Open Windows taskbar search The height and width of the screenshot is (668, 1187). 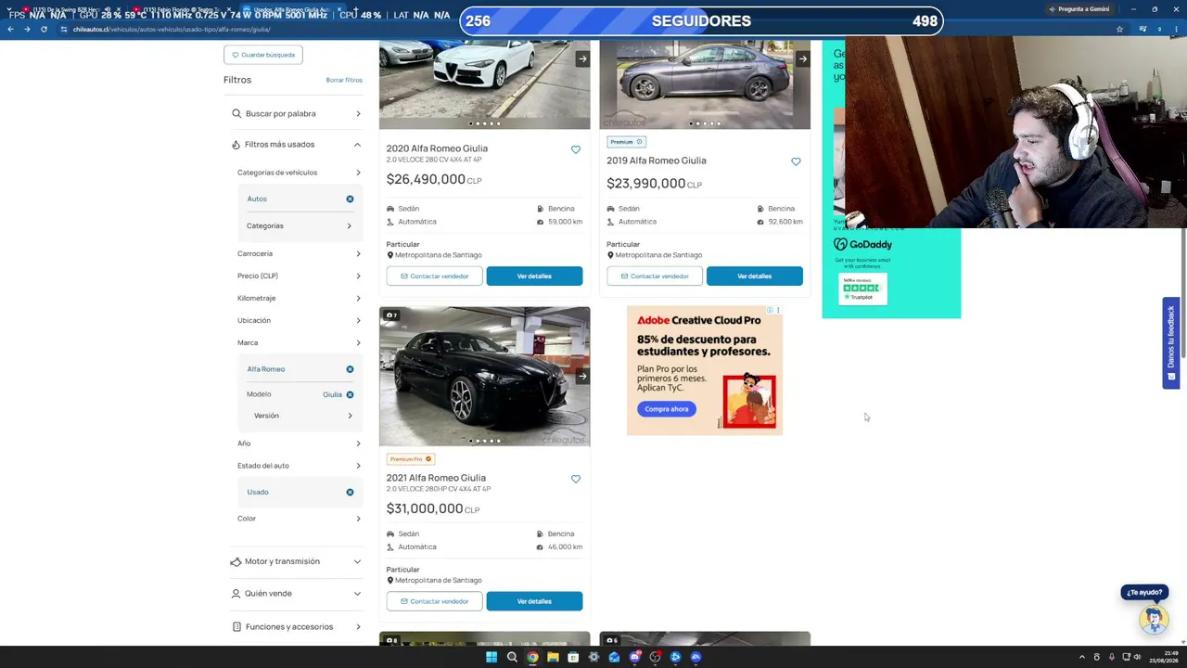[512, 657]
